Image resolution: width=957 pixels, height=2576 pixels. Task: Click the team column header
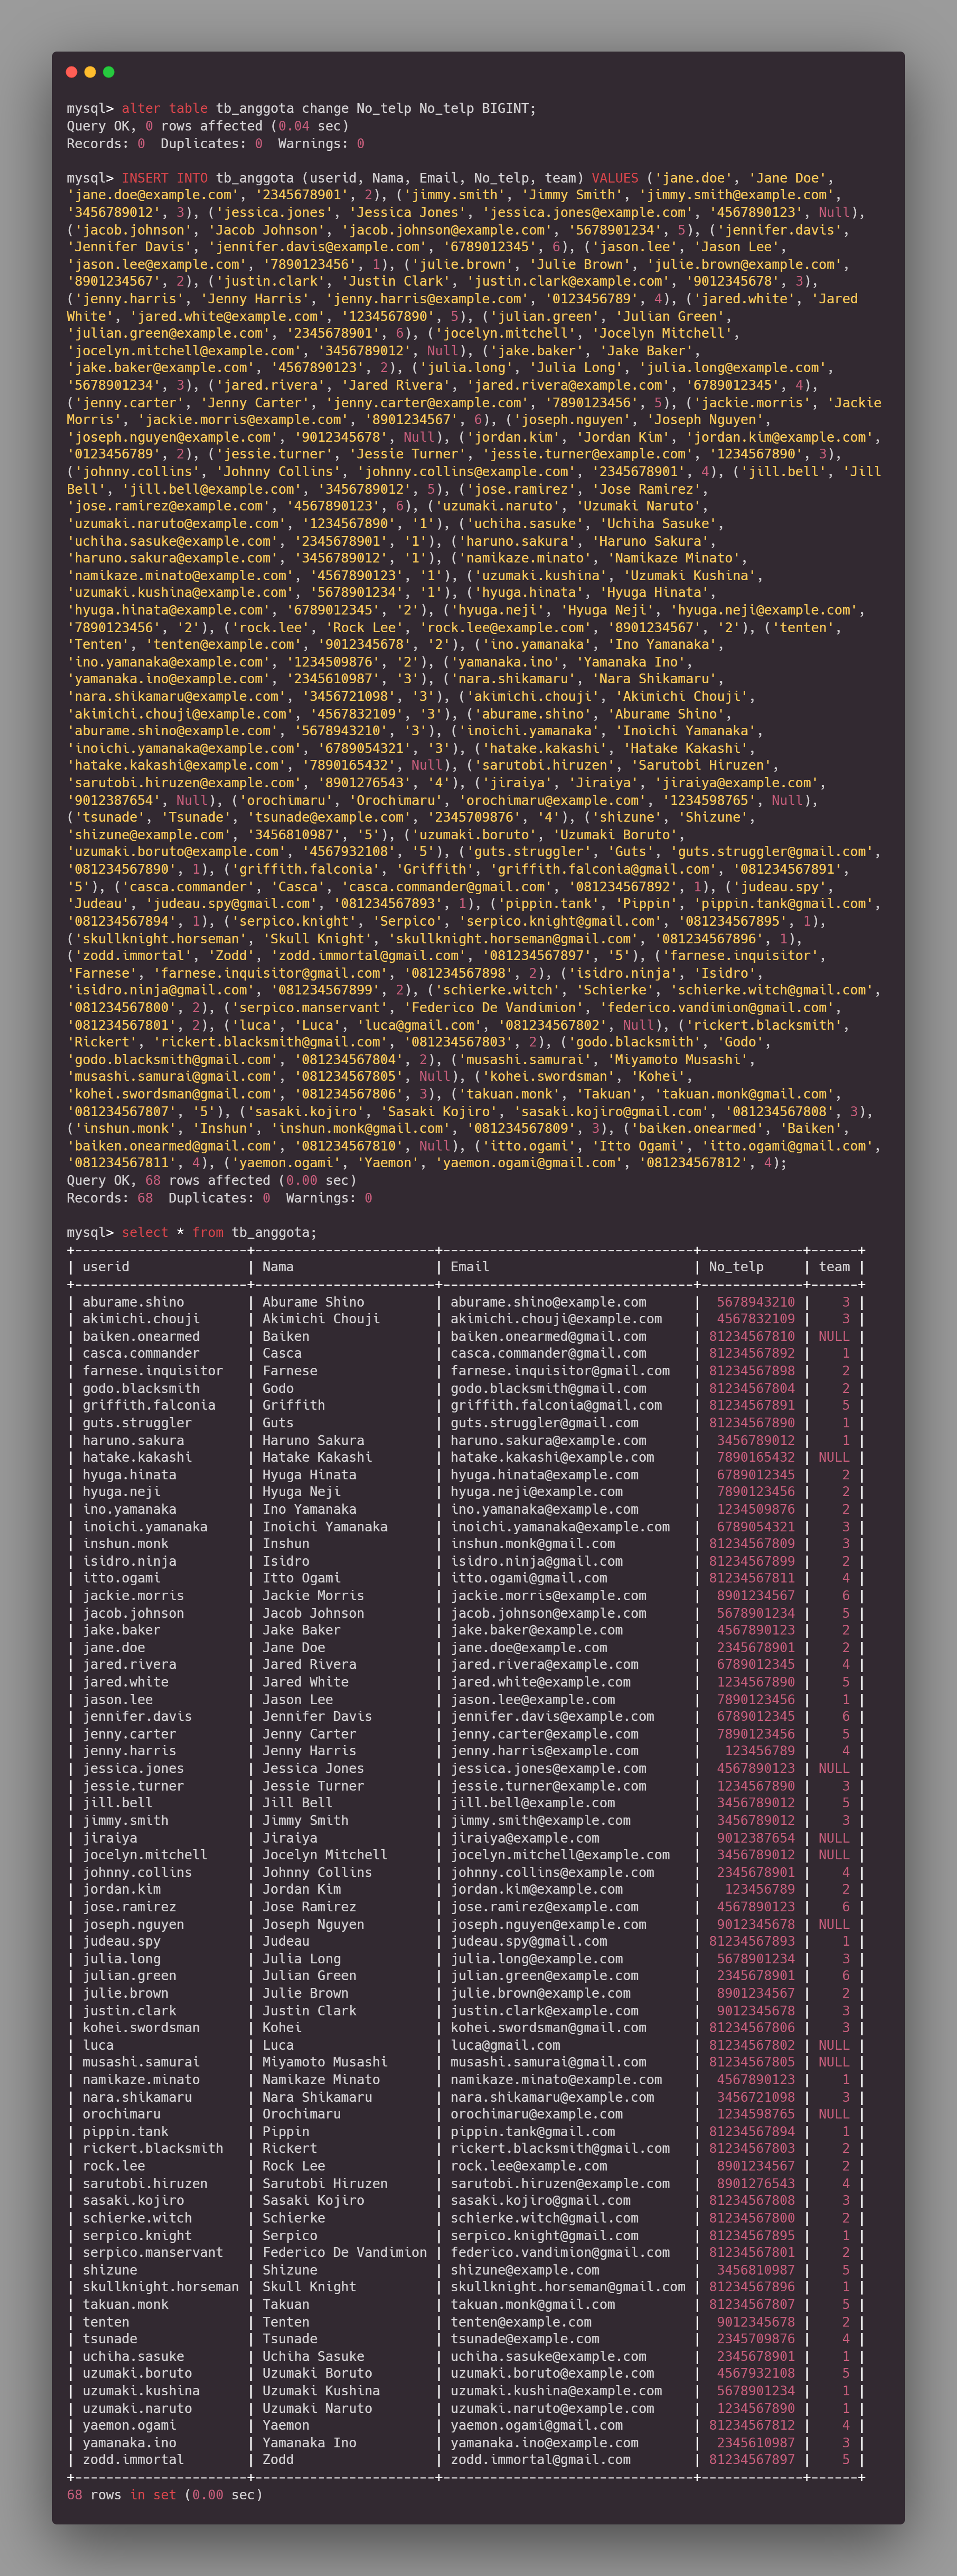(x=834, y=1267)
